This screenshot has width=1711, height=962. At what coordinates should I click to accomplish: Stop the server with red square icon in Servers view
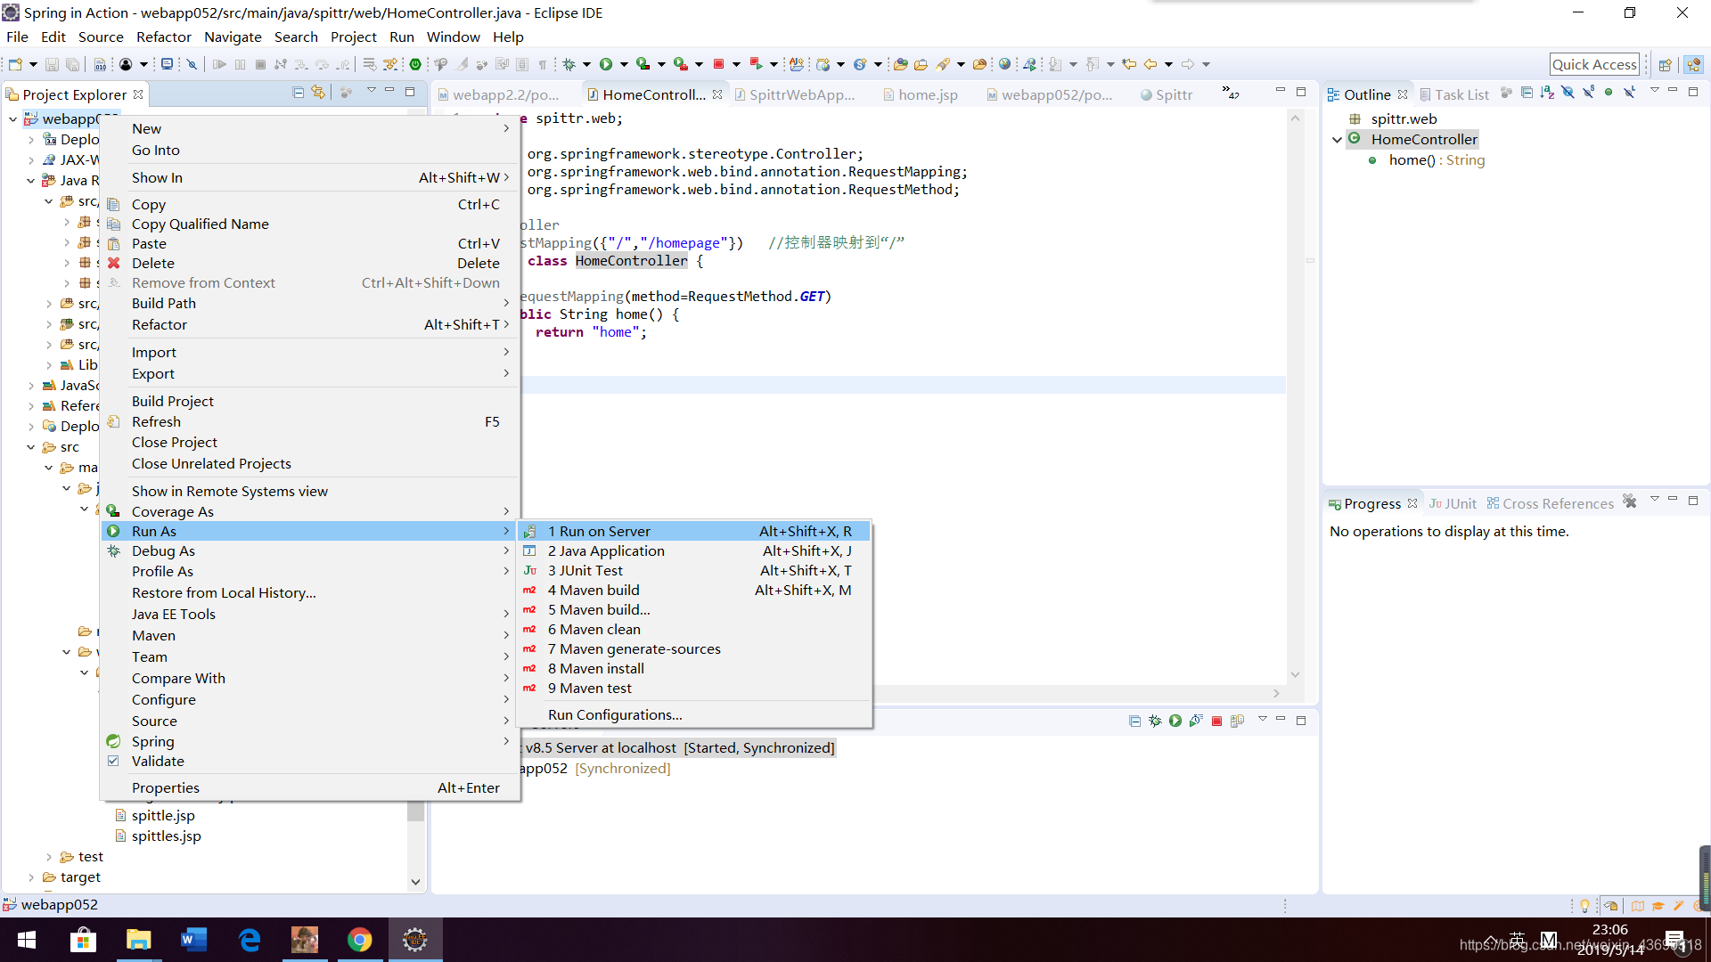click(x=1216, y=721)
